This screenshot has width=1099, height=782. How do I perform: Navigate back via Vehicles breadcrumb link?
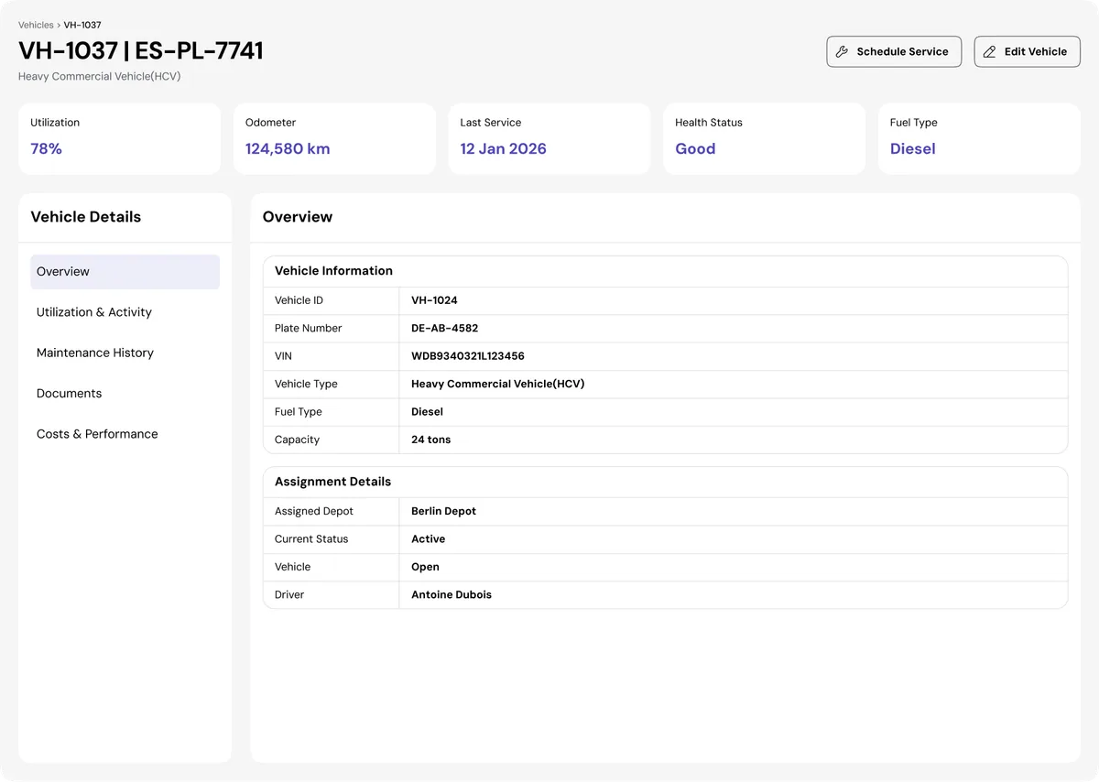35,25
